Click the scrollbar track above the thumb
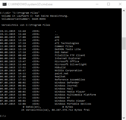This screenshot has width=126, height=120. tap(124, 25)
